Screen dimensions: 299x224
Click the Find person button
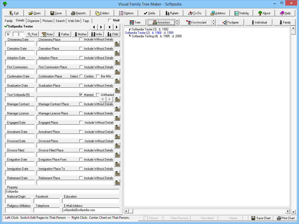click(32, 34)
